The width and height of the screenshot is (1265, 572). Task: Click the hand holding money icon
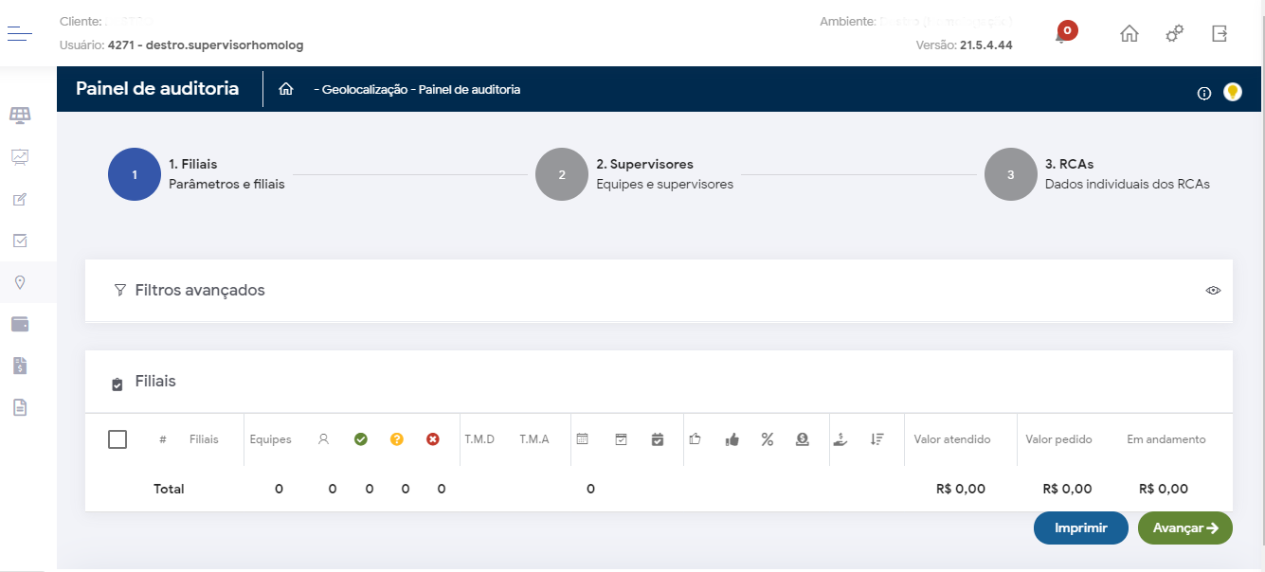(840, 439)
